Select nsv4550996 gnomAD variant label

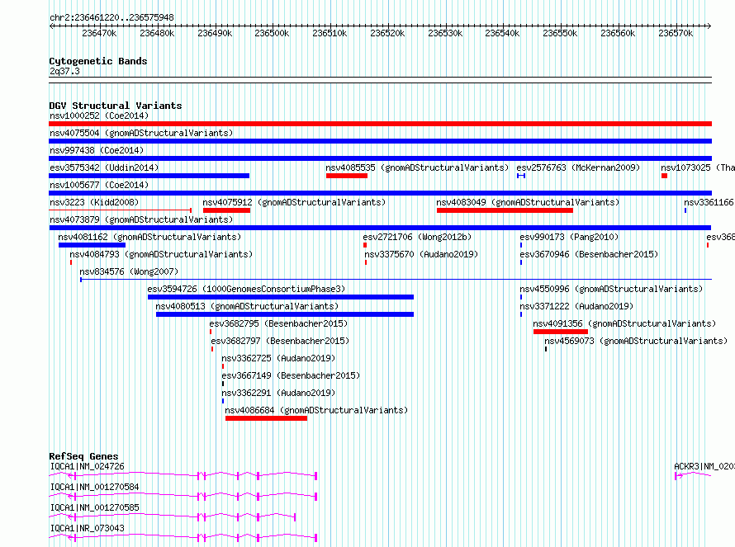611,289
